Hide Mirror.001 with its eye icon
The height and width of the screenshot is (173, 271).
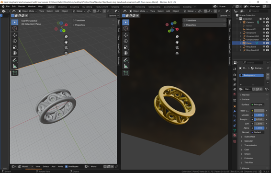(264, 29)
